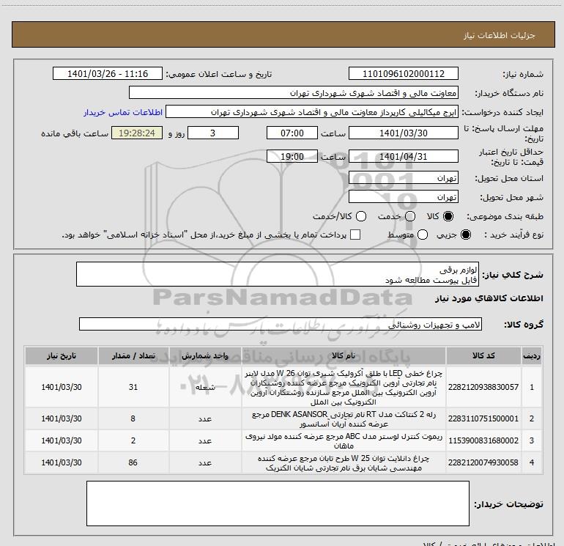Click the price validity date 1401/04/31 field
564x546 pixels.
click(x=403, y=157)
